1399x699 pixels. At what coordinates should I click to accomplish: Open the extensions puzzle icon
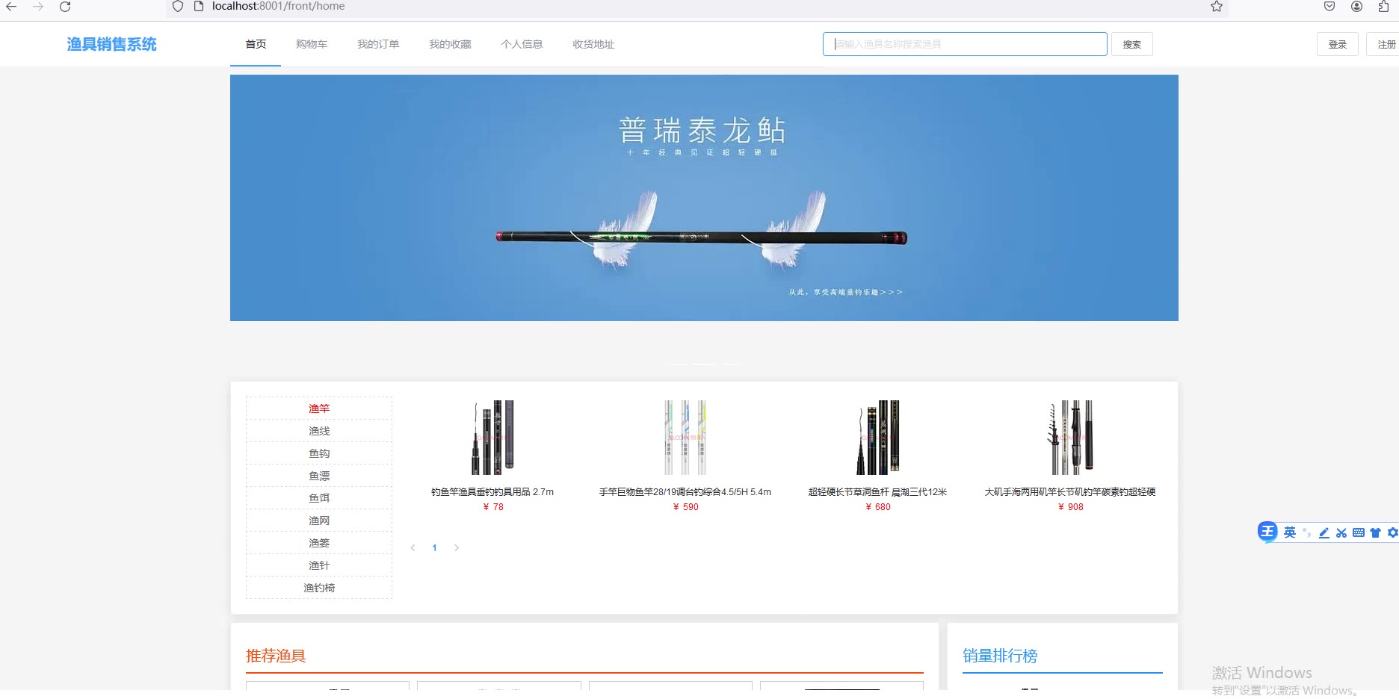point(1384,7)
